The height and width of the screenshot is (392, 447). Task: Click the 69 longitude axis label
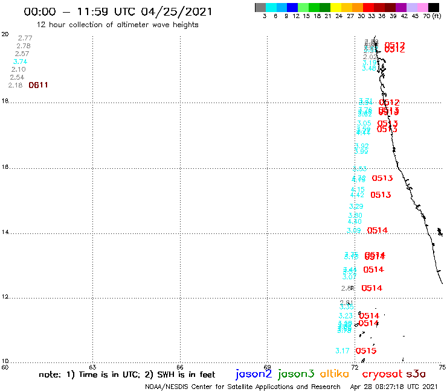coord(267,367)
